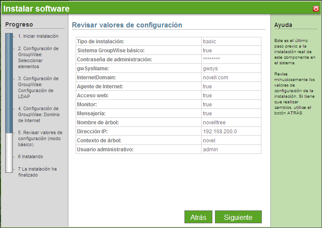Select step 5 Revisar valores de configuración
322x228 pixels.
[x=40, y=138]
